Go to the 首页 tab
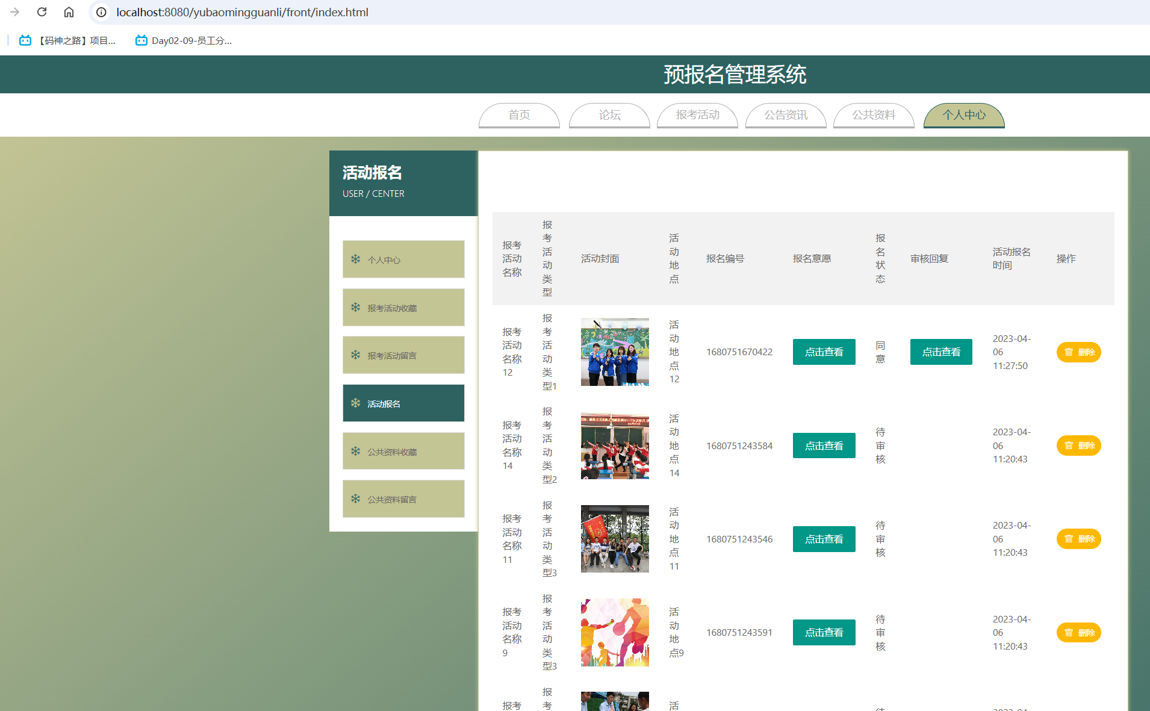The image size is (1150, 711). click(519, 115)
